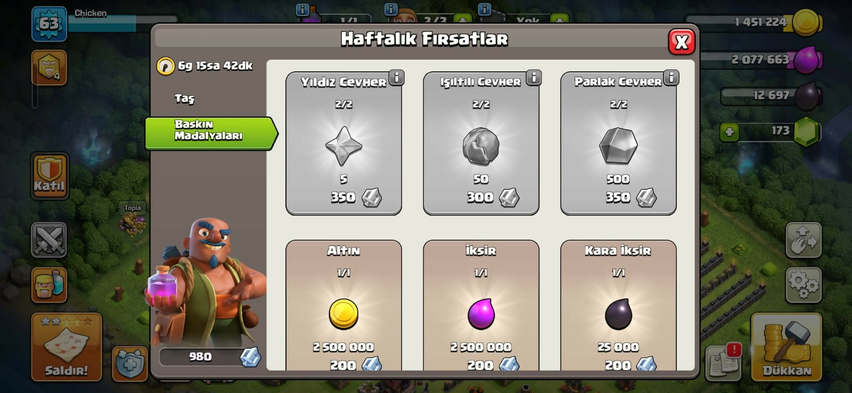Open the Dükkan shop icon
Viewport: 852px width, 393px height.
pos(787,347)
